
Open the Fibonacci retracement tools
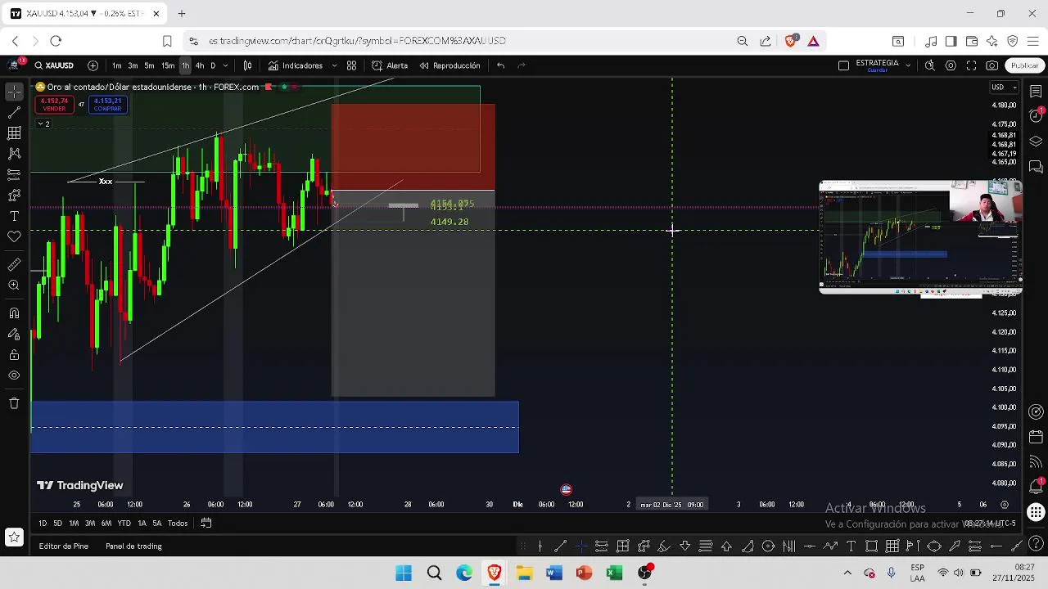pyautogui.click(x=14, y=133)
